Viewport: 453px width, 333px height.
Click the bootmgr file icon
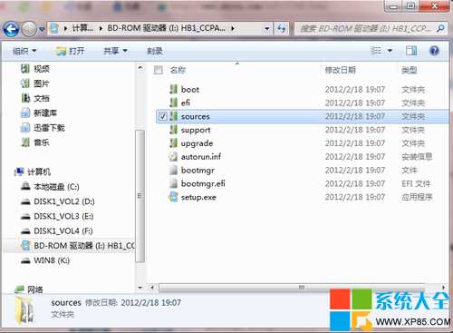[x=173, y=170]
